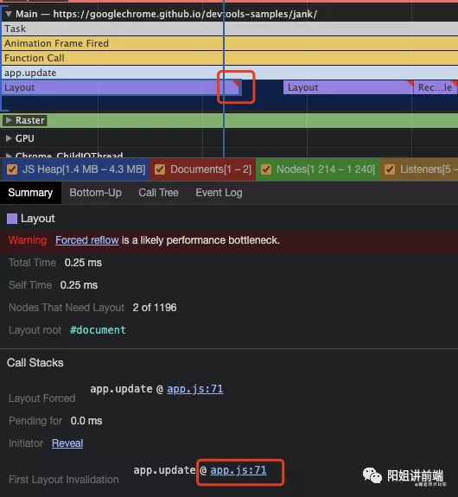
Task: Expand the Raster track
Action: click(x=9, y=120)
